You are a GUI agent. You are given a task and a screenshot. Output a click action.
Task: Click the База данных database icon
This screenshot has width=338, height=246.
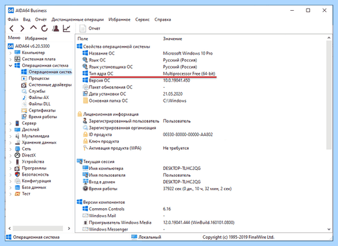pos(17,187)
